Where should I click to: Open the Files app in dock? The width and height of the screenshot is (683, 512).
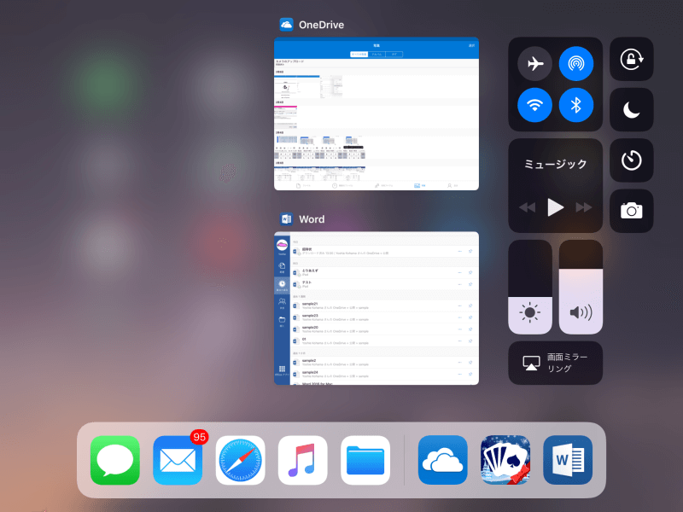click(x=365, y=460)
